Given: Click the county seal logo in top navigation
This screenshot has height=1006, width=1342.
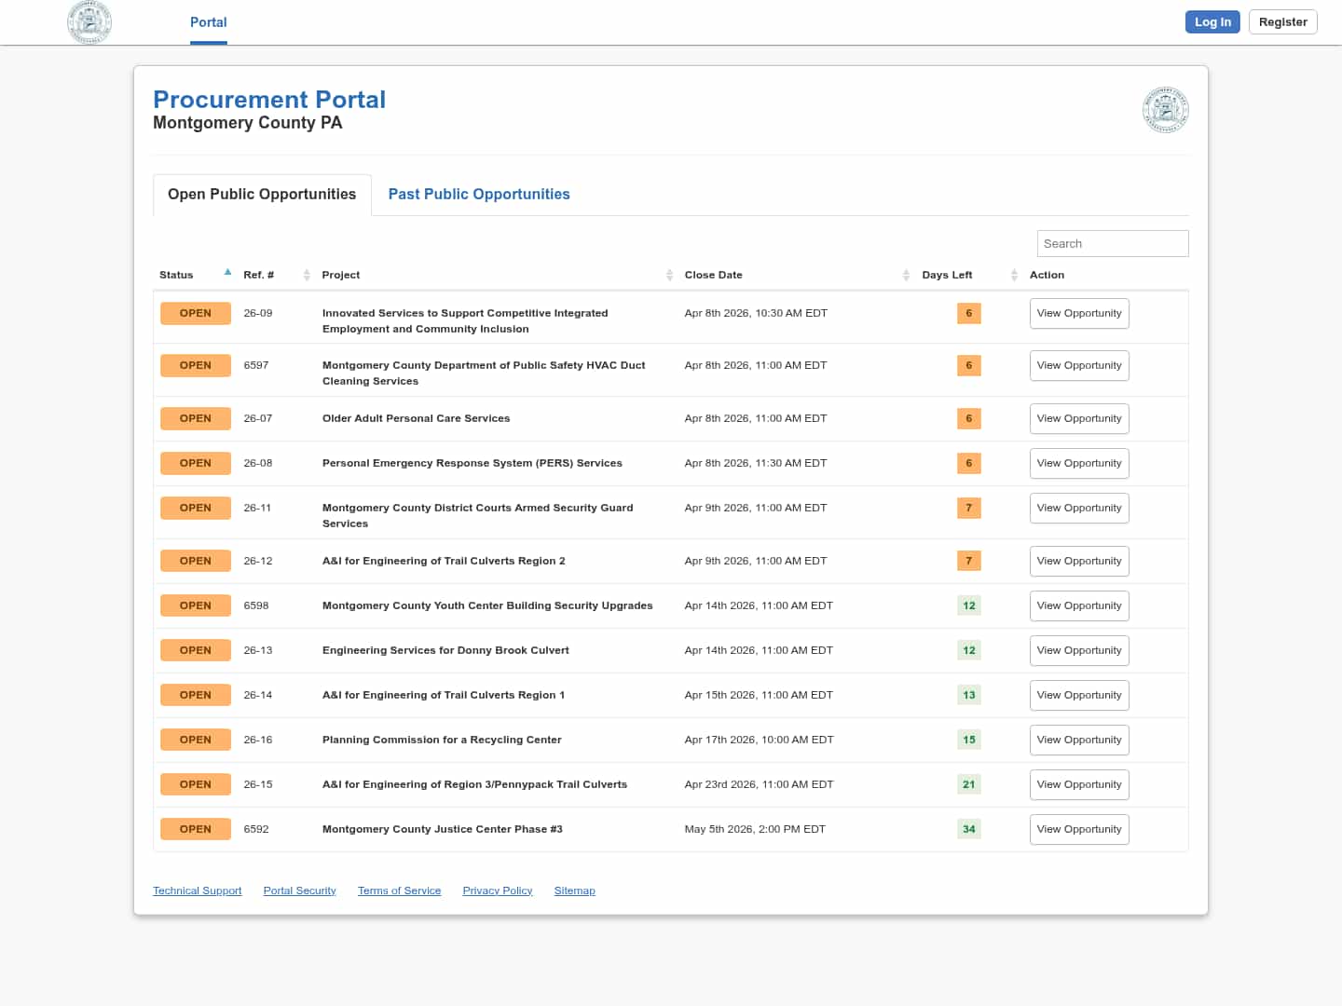Looking at the screenshot, I should (89, 22).
